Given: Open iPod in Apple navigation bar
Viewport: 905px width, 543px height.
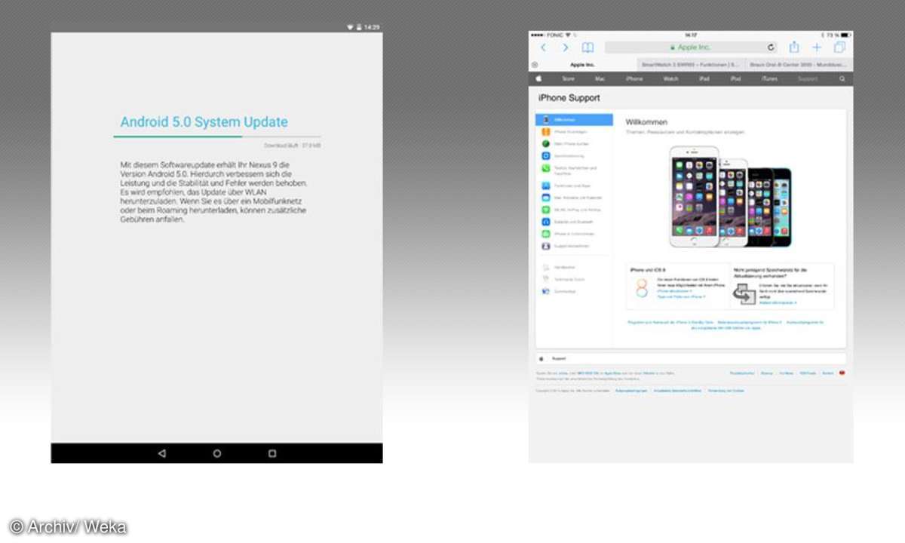Looking at the screenshot, I should (x=735, y=78).
